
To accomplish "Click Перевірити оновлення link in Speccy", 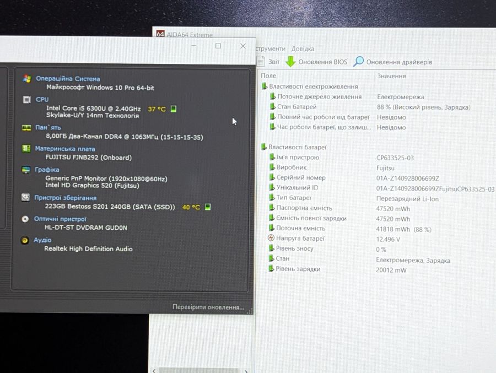I will click(x=208, y=307).
